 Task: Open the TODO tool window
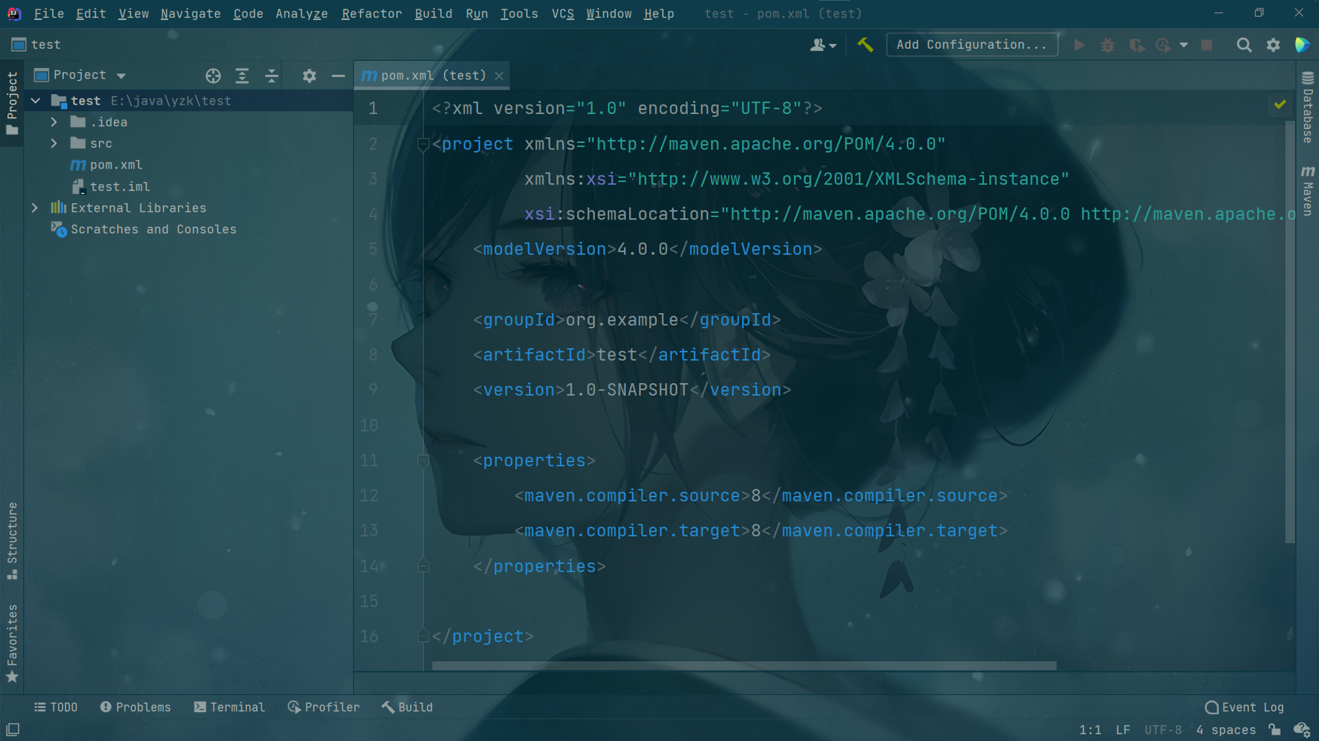[56, 707]
